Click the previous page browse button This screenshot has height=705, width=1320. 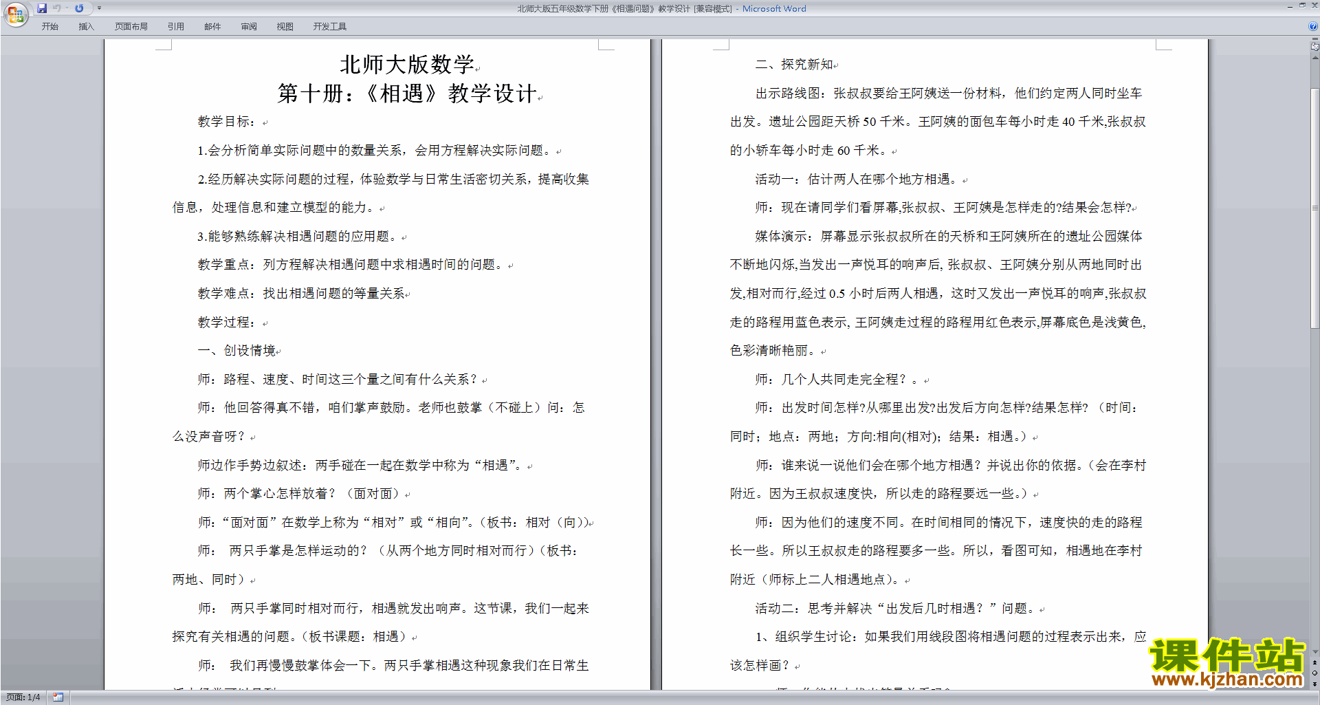click(1315, 663)
